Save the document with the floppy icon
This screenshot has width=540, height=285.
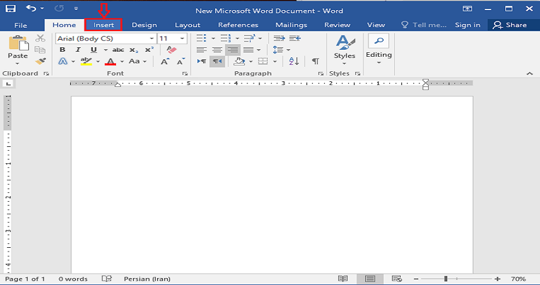point(10,9)
